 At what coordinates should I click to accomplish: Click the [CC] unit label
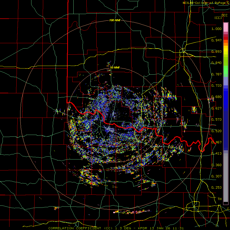coord(218,18)
